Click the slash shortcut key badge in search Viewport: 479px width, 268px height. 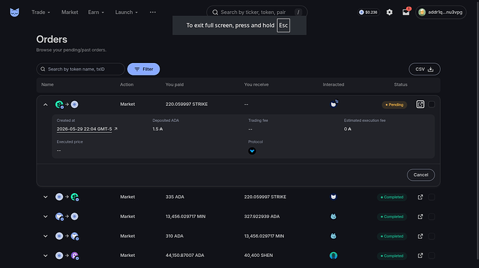point(298,12)
